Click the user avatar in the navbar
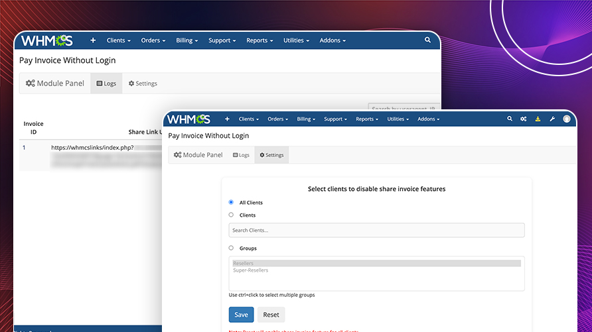Image resolution: width=592 pixels, height=332 pixels. (567, 119)
